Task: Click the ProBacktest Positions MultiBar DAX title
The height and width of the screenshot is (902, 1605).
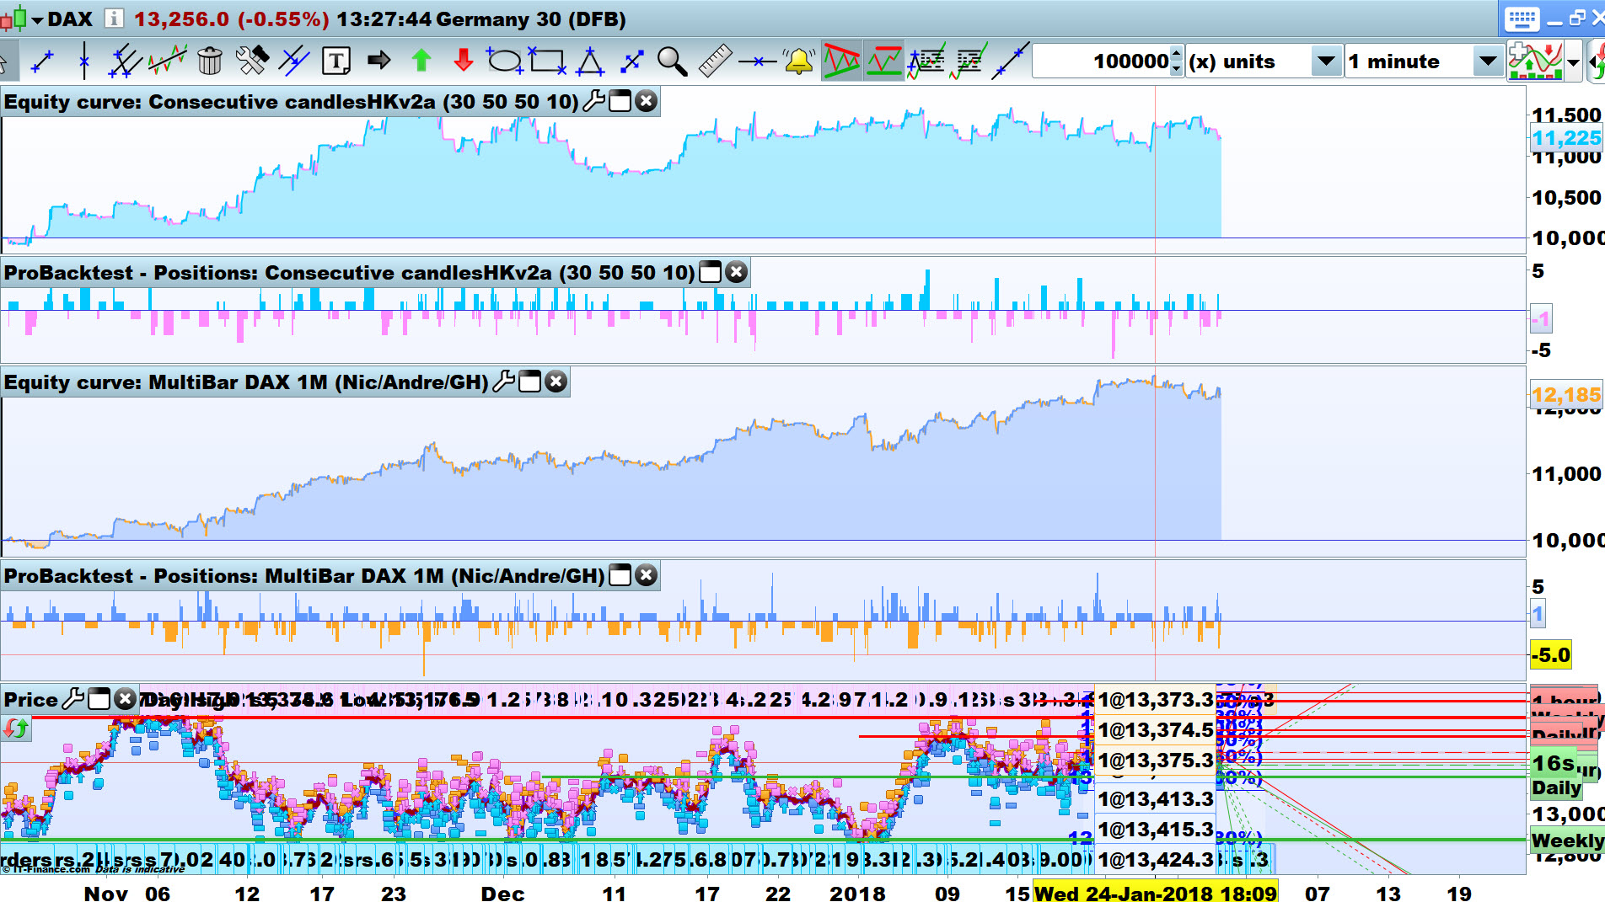Action: [x=304, y=576]
